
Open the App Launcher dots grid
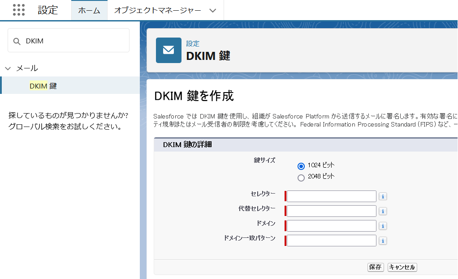pyautogui.click(x=19, y=10)
